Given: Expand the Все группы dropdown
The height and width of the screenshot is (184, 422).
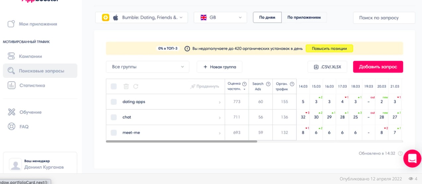Looking at the screenshot, I should tap(148, 67).
